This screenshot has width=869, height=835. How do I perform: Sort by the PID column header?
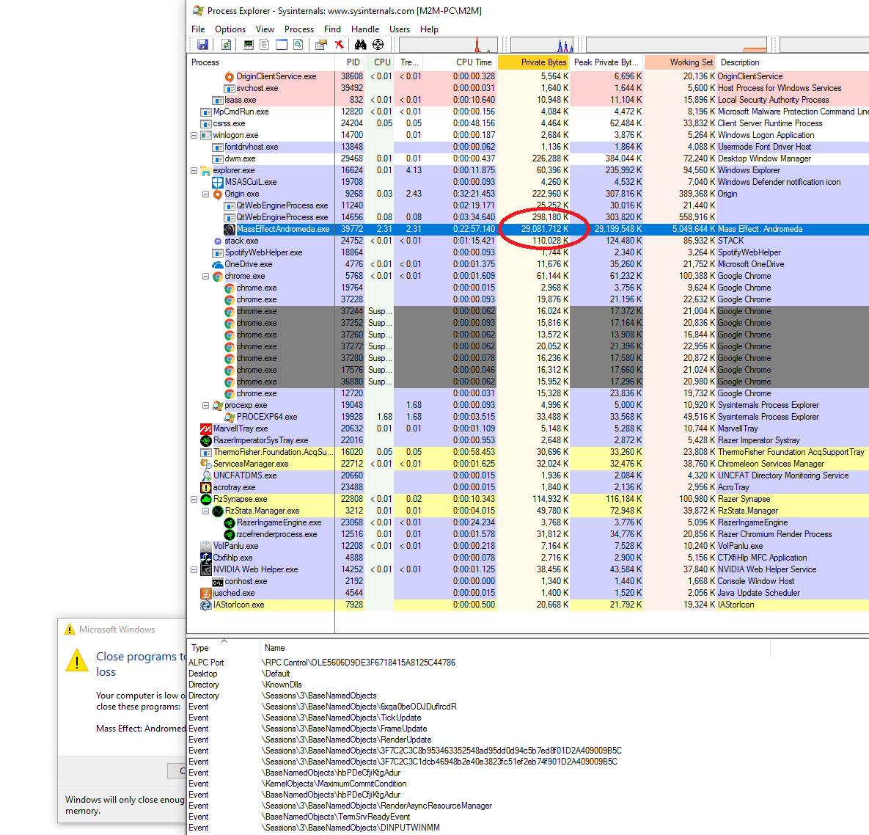click(351, 62)
